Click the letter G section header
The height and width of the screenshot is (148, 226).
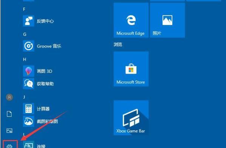pyautogui.click(x=25, y=34)
